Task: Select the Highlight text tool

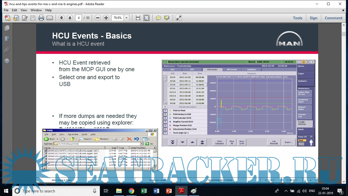Action: click(x=167, y=18)
